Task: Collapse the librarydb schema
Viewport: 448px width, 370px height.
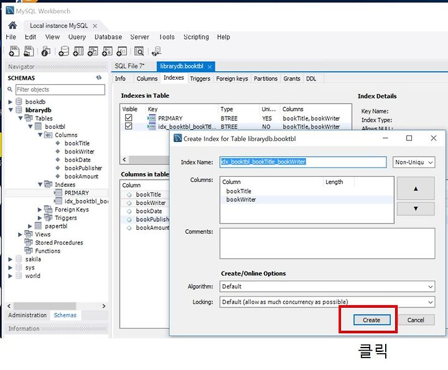Action: pyautogui.click(x=11, y=110)
